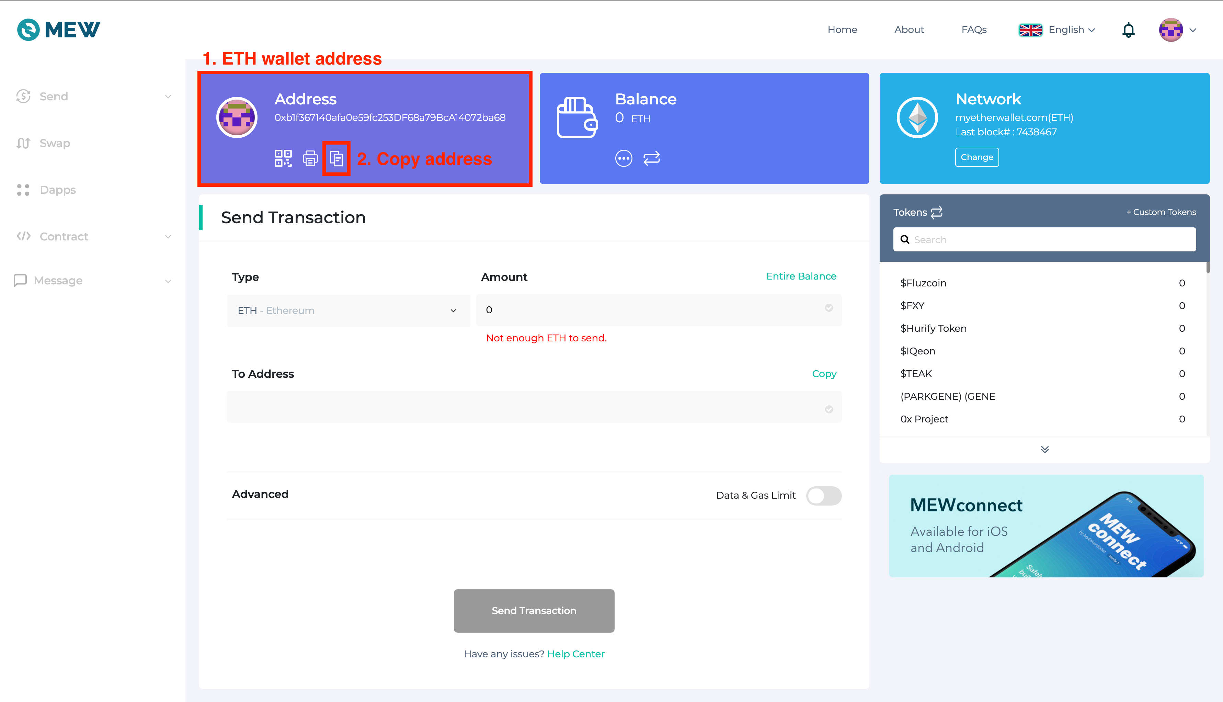The width and height of the screenshot is (1223, 702).
Task: Open the FAQs nav item
Action: (974, 30)
